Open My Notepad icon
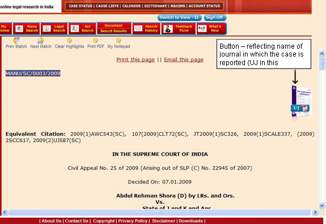Viewport: 326px width, 224px height. point(118,40)
